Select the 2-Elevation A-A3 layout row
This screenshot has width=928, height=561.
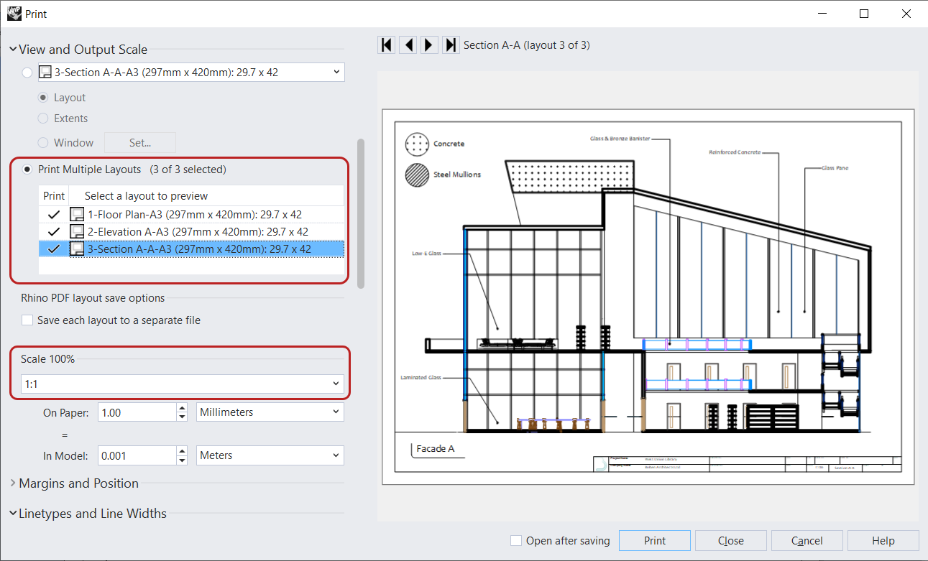click(194, 231)
